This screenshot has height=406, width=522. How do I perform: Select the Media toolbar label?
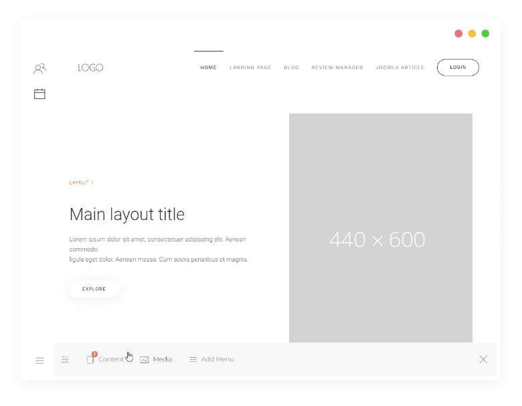163,359
